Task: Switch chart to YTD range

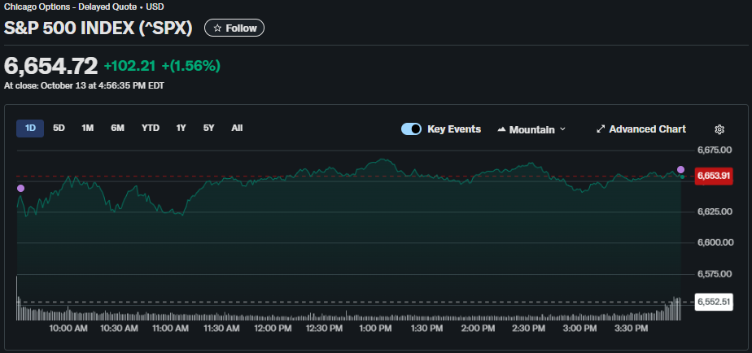Action: tap(151, 128)
